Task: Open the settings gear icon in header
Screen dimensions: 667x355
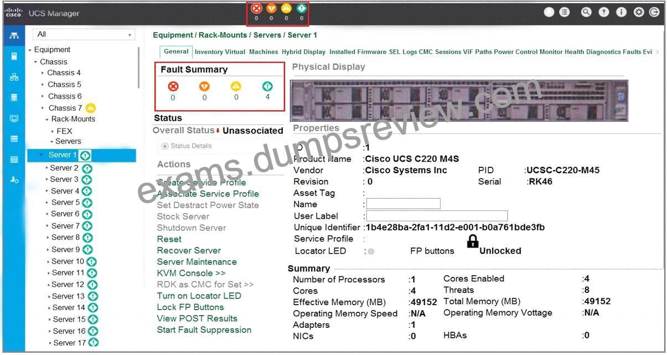Action: (639, 12)
